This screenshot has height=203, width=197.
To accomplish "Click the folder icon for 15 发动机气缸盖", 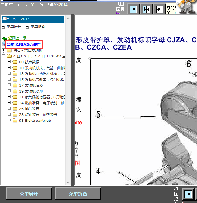I will click(15, 80).
